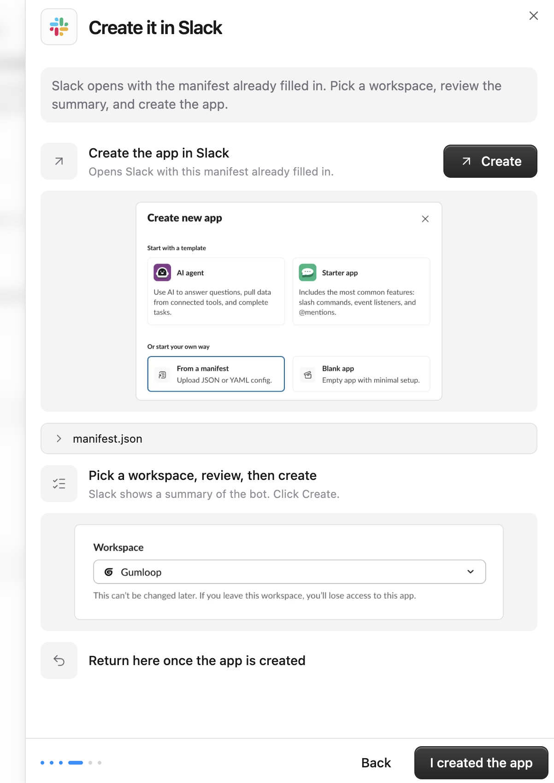
Task: Choose the From a manifest option
Action: [x=216, y=374]
